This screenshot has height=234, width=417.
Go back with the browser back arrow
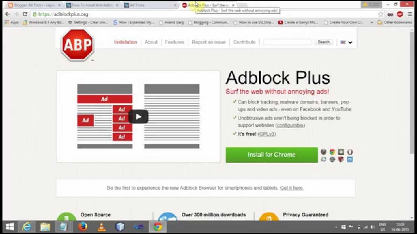pyautogui.click(x=7, y=14)
